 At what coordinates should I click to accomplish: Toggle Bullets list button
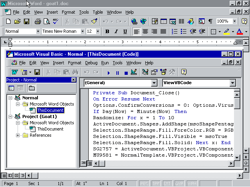point(184,32)
